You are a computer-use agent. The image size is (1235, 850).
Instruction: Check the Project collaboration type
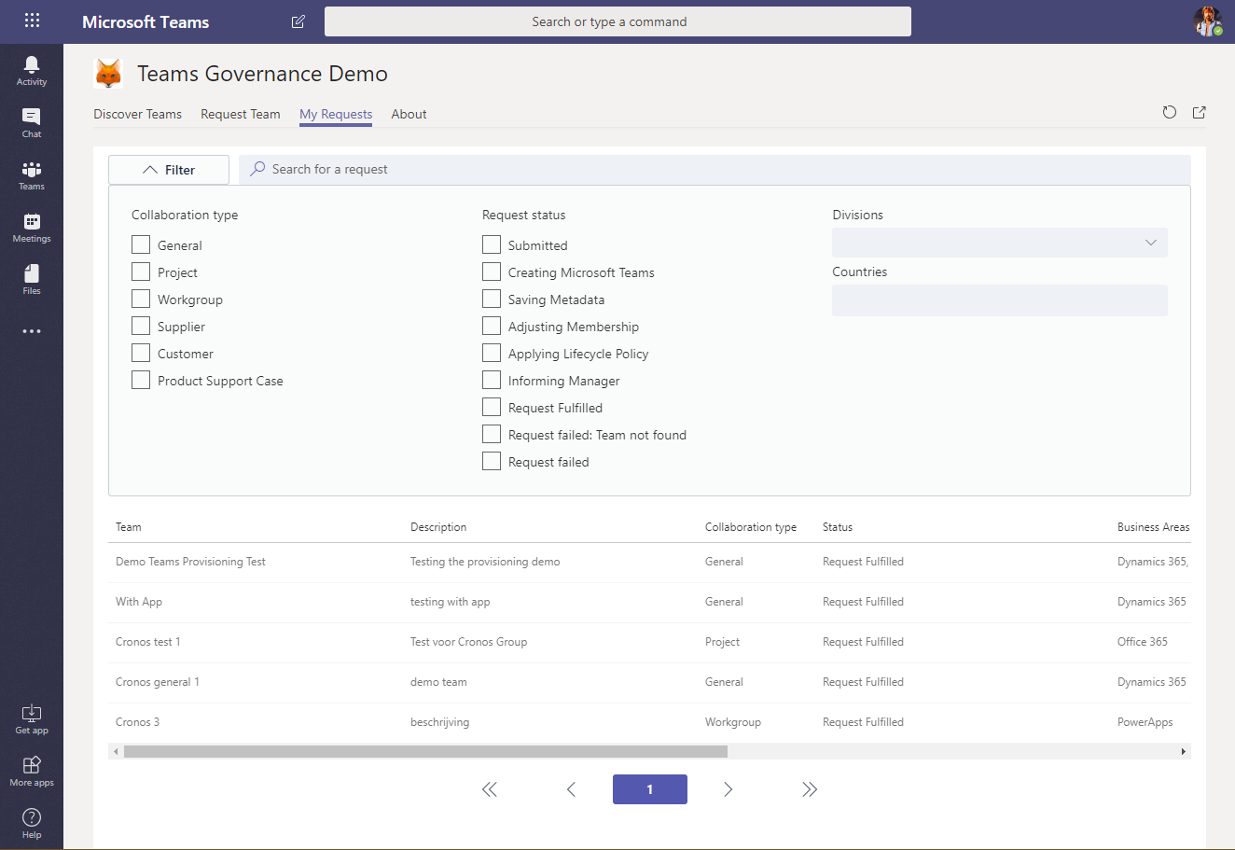point(141,272)
